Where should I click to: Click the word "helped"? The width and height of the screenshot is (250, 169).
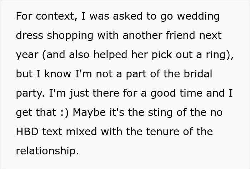click(x=110, y=55)
